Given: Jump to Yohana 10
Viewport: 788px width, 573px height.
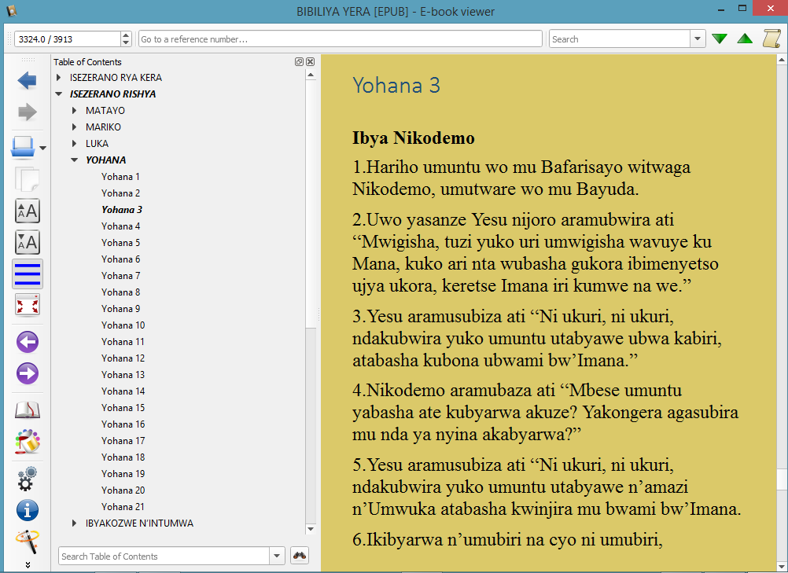Looking at the screenshot, I should [x=123, y=325].
